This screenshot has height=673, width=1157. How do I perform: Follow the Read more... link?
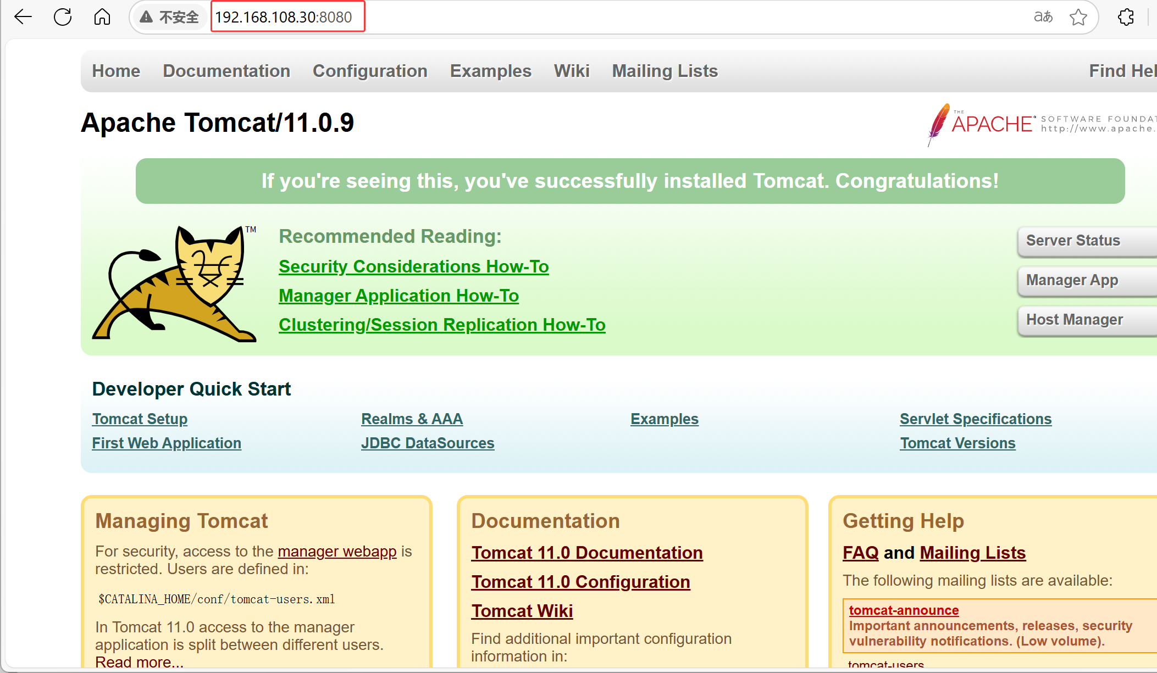(139, 662)
